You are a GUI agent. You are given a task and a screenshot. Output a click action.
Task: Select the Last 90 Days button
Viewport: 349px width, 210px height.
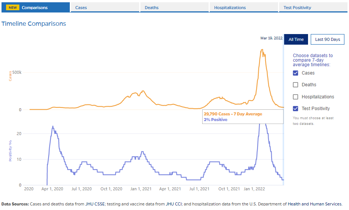coord(327,39)
